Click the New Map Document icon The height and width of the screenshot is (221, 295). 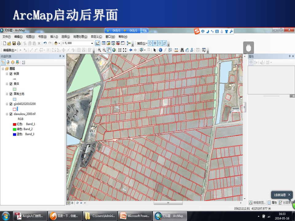(x=5, y=43)
